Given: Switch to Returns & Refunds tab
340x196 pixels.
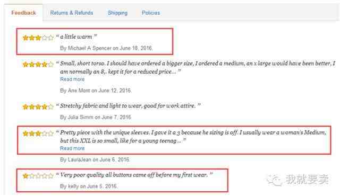Looking at the screenshot, I should click(x=72, y=13).
